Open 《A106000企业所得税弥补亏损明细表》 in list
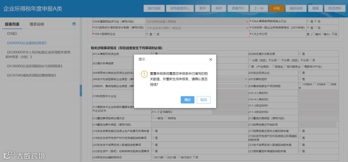The height and width of the screenshot is (162, 348). 34,66
